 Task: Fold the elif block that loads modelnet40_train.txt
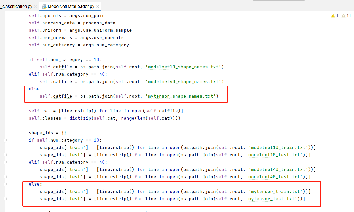click(5, 162)
